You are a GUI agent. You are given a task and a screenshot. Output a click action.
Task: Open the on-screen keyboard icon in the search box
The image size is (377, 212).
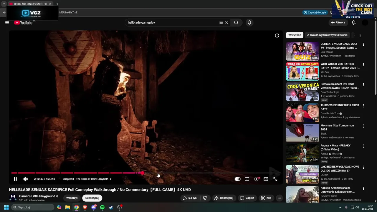pyautogui.click(x=221, y=23)
